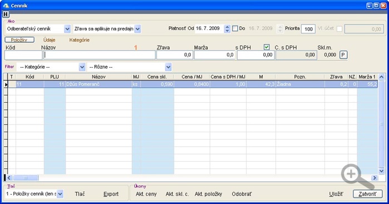Click the horizontal scrollbar thumb
Image resolution: width=389 pixels, height=204 pixels.
pos(26,178)
